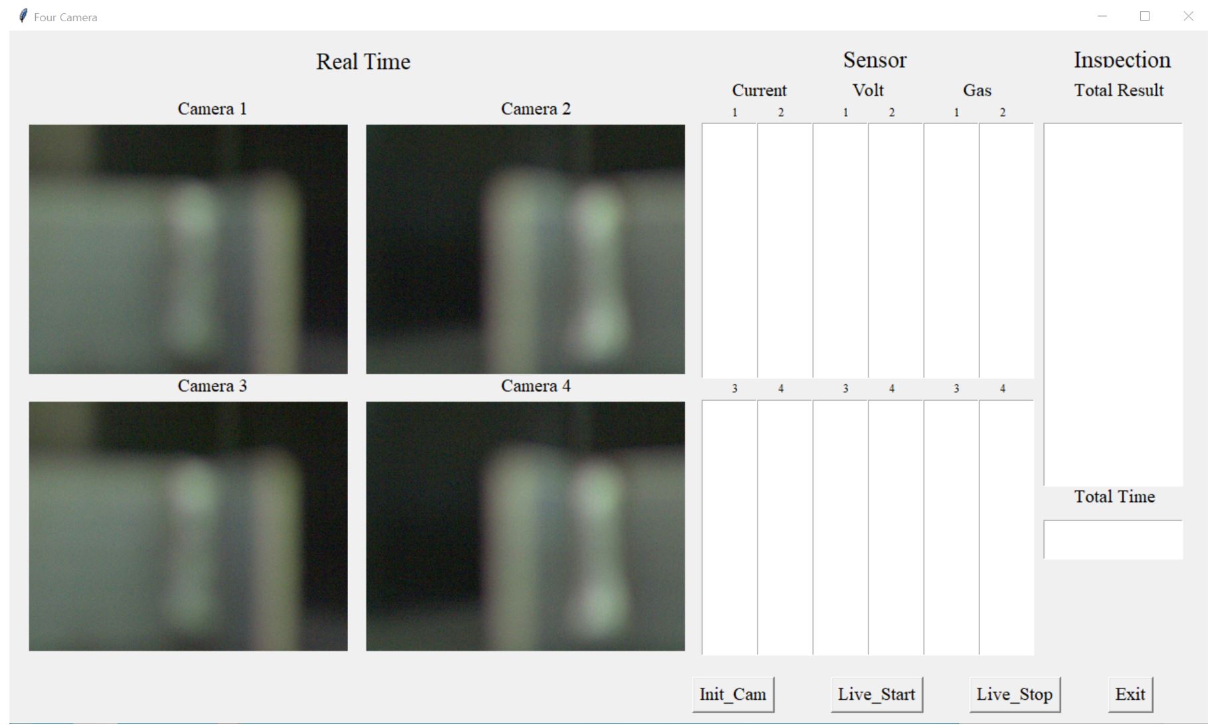Click the 'Inspection' heading

pos(1122,60)
